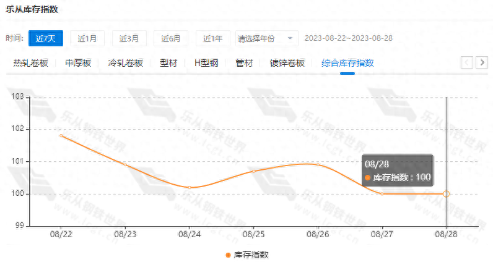Switch to the 中厚板 tab
Image resolution: width=493 pixels, height=265 pixels.
(x=78, y=63)
